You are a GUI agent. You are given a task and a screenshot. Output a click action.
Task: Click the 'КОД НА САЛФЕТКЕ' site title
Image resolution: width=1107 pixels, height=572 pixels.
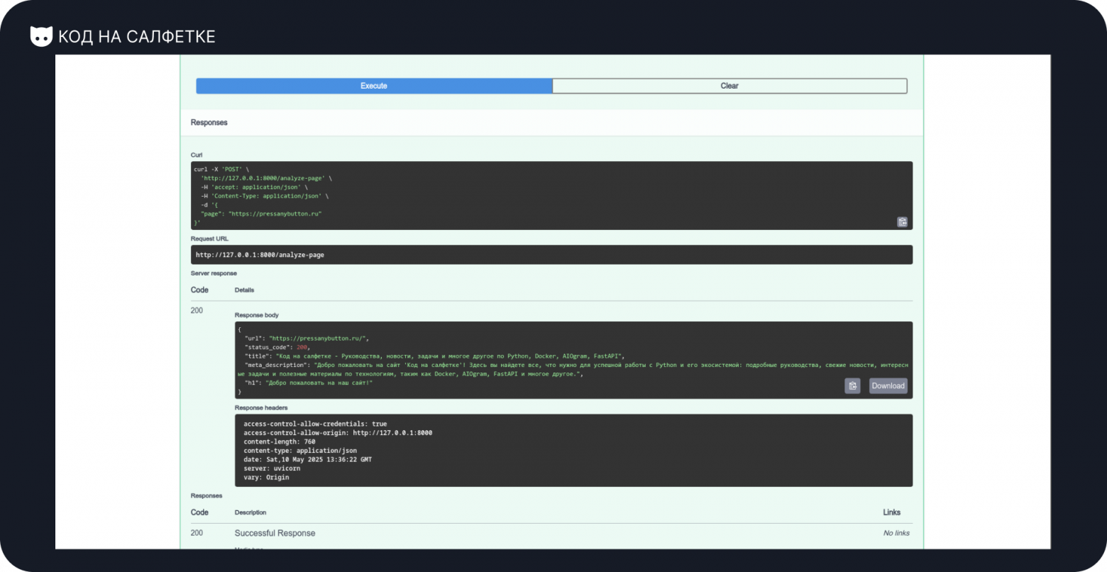pos(136,37)
